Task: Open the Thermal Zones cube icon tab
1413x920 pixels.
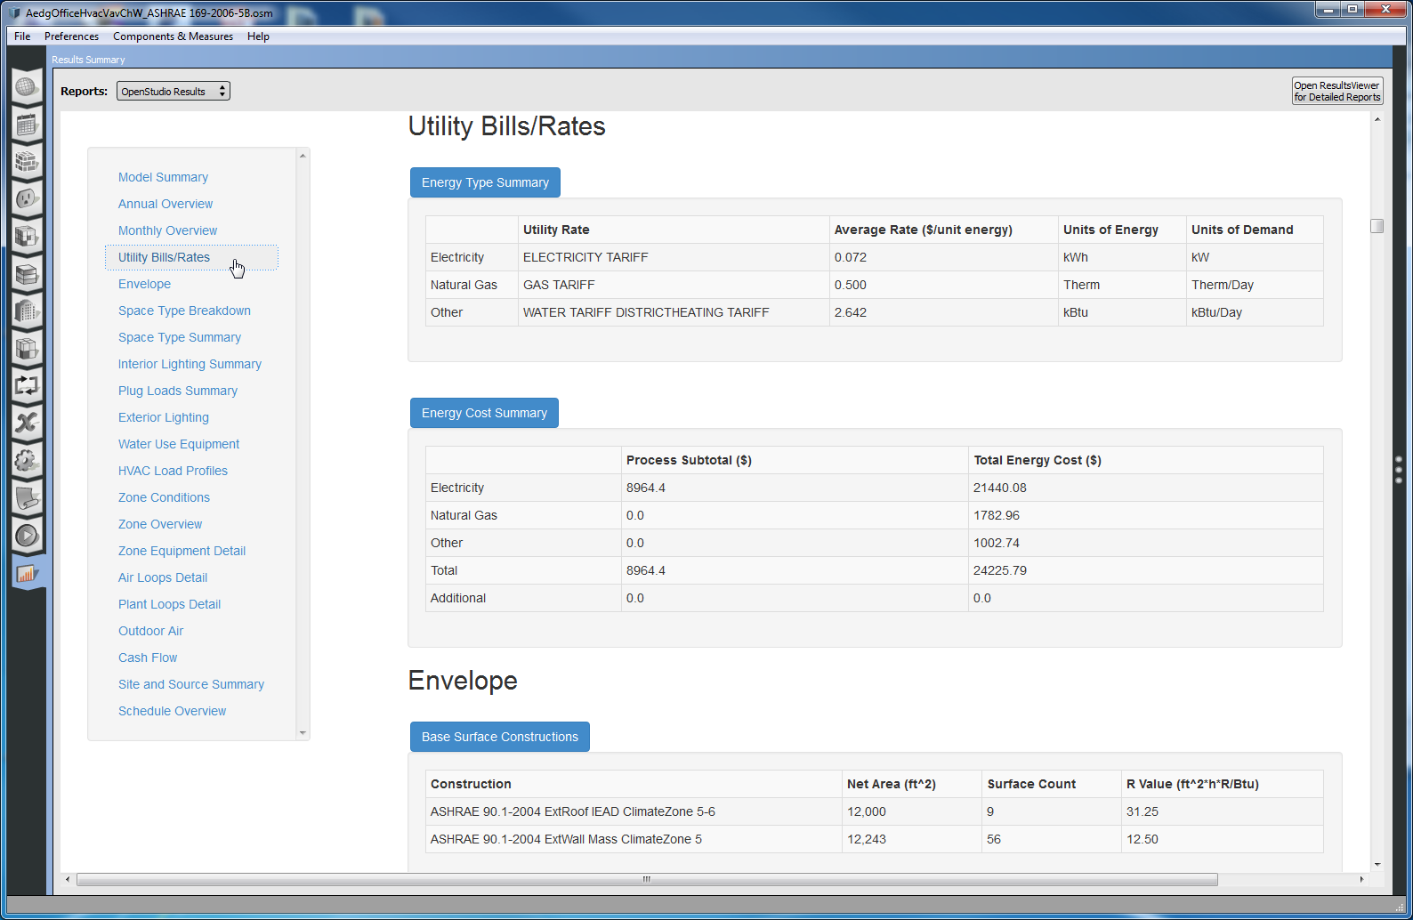Action: pos(27,348)
